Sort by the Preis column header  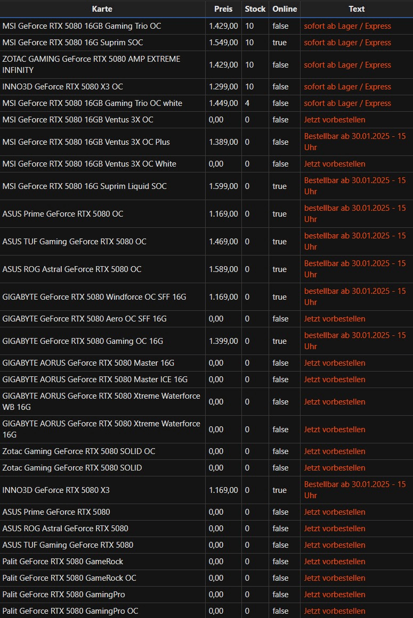tap(223, 9)
